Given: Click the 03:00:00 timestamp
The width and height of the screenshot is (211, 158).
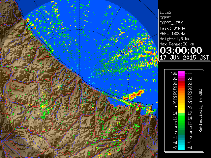Looking at the screenshot, I should 181,50.
